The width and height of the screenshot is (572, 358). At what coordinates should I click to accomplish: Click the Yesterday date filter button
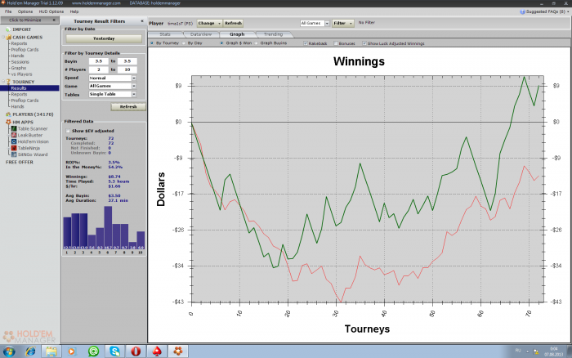(x=104, y=38)
